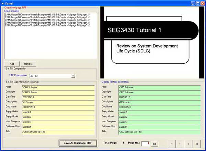Click the green Software Used display field
Screen dimensions: 206x151
click(160, 127)
